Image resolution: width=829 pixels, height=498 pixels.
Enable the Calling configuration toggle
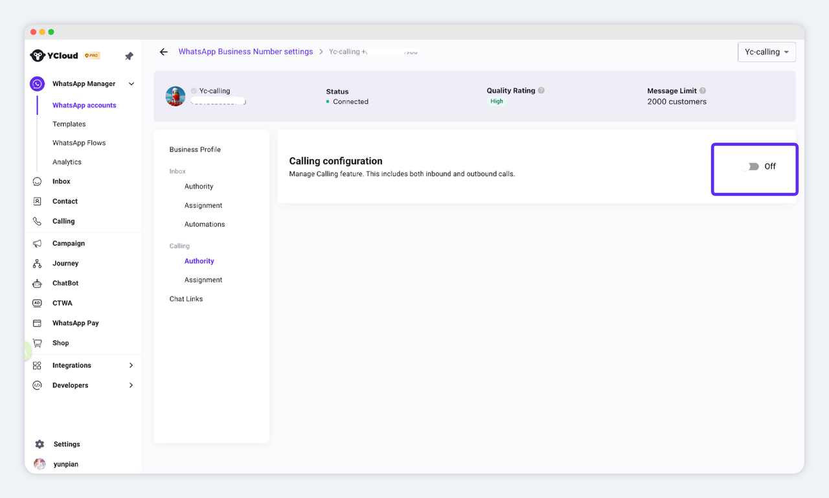coord(751,166)
